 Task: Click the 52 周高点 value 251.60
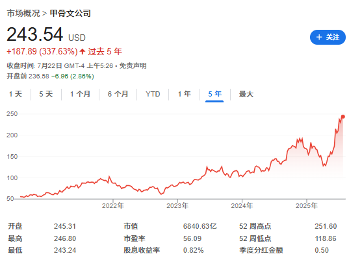(x=326, y=226)
